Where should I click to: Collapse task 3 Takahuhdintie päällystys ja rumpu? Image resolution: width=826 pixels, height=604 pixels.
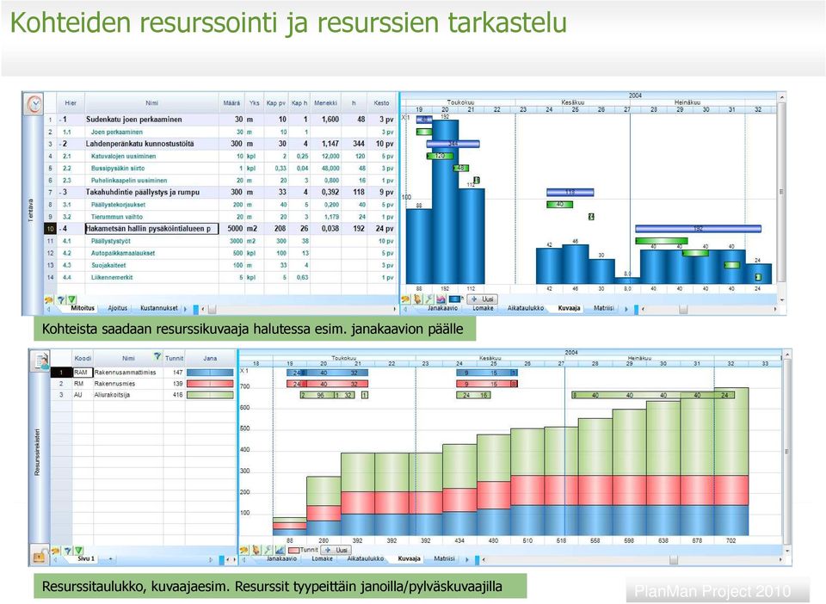click(x=60, y=192)
